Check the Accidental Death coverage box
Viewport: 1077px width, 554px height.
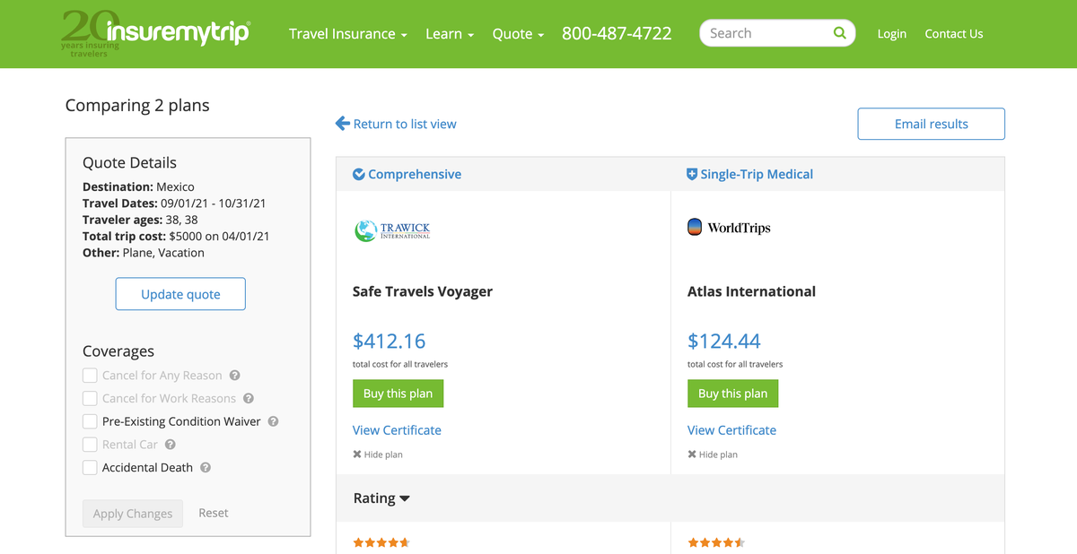coord(90,467)
